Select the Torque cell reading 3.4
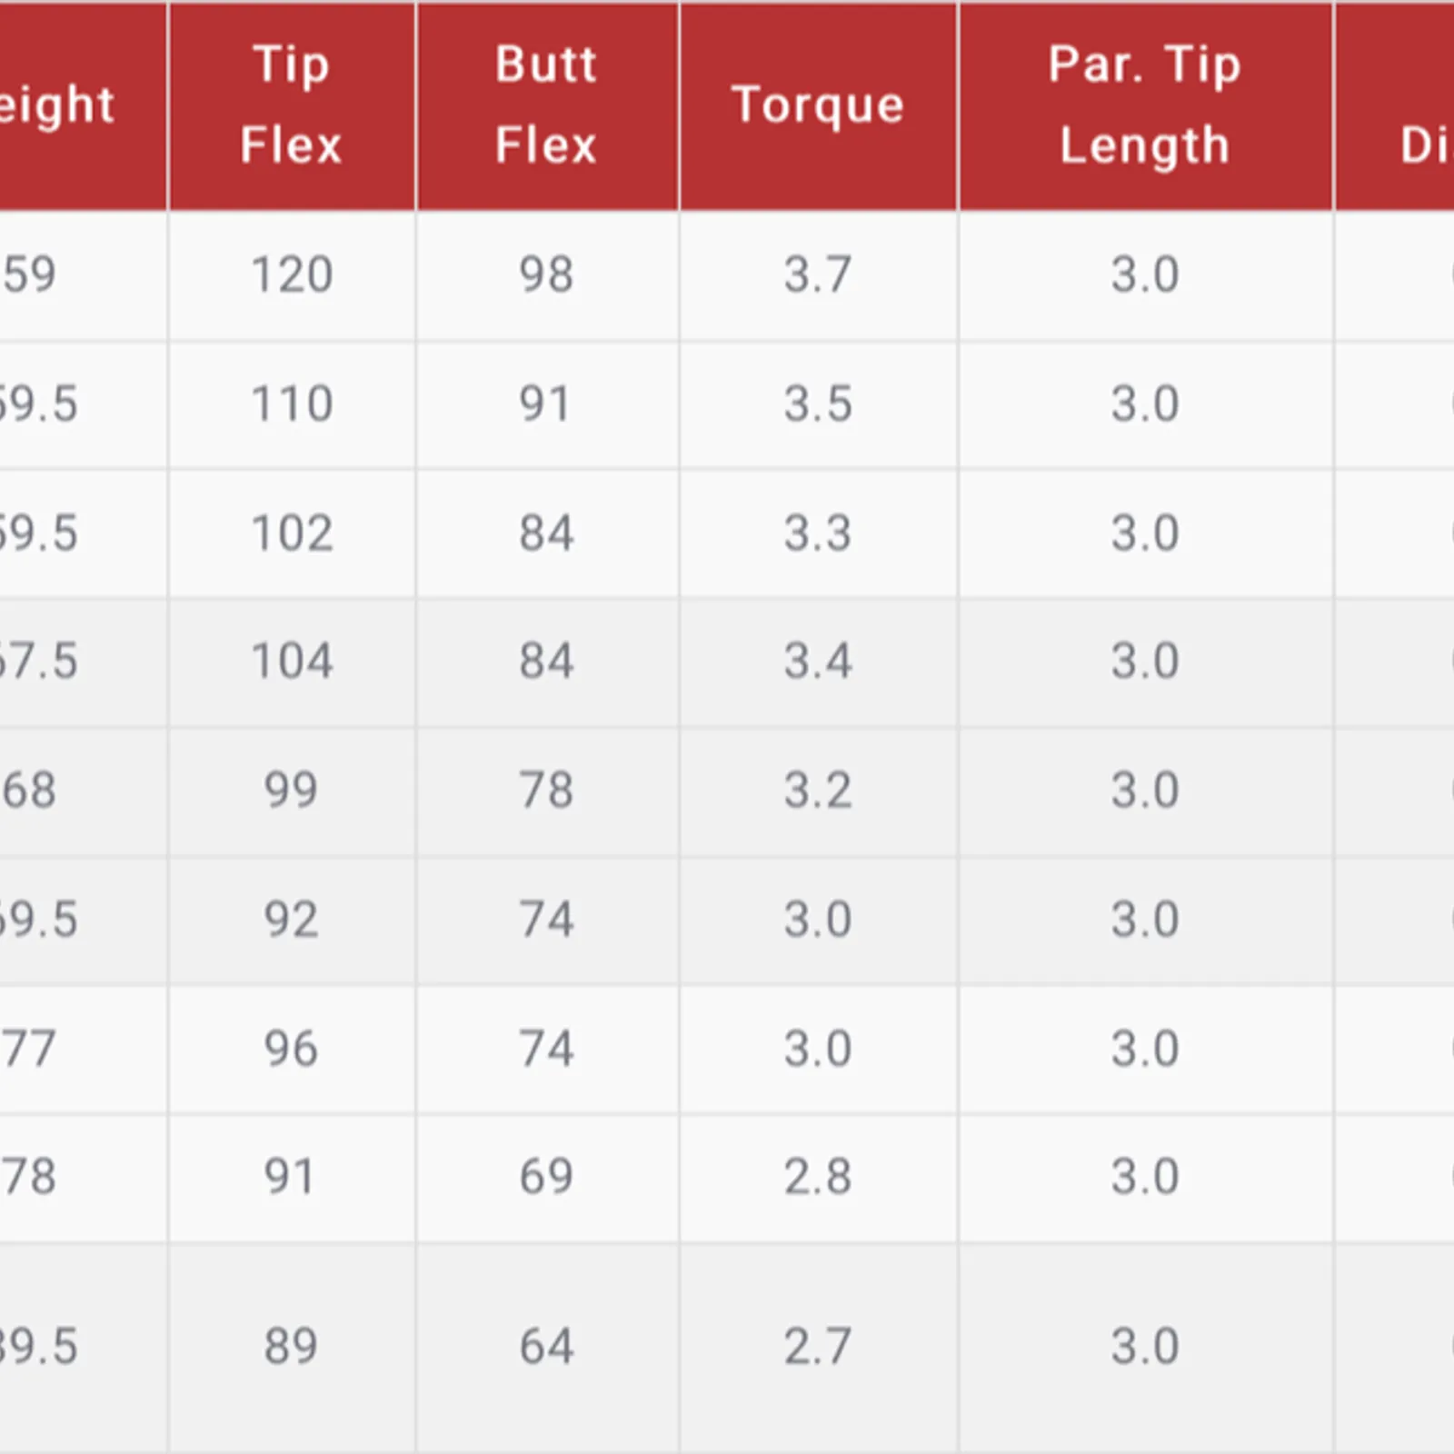 [x=818, y=661]
